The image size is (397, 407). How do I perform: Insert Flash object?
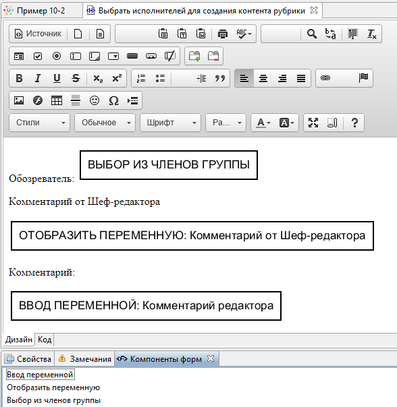point(38,100)
